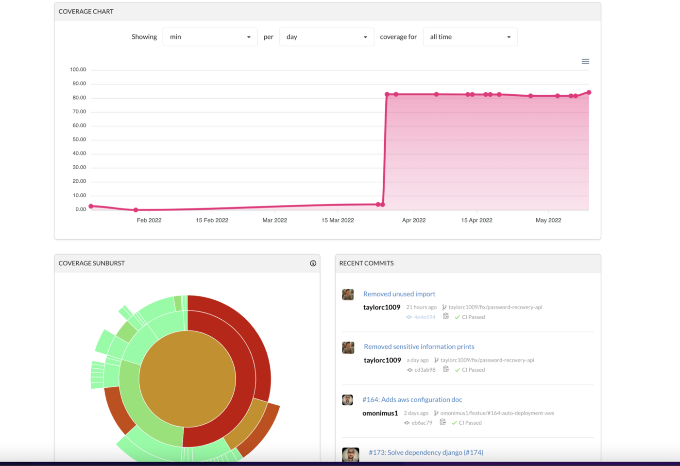Click the branch icon in the 'a day ago' row
The width and height of the screenshot is (680, 466).
click(436, 360)
